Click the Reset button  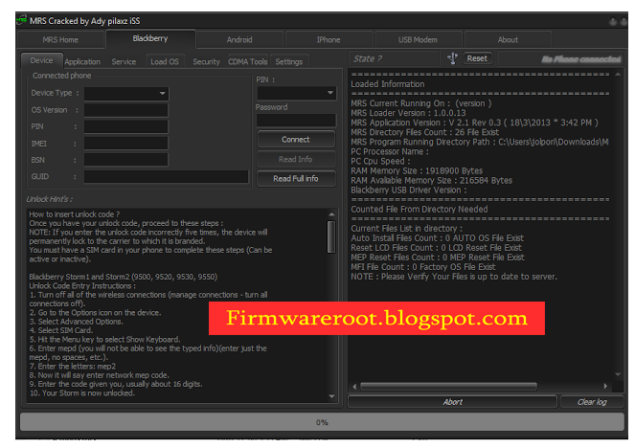(x=478, y=58)
